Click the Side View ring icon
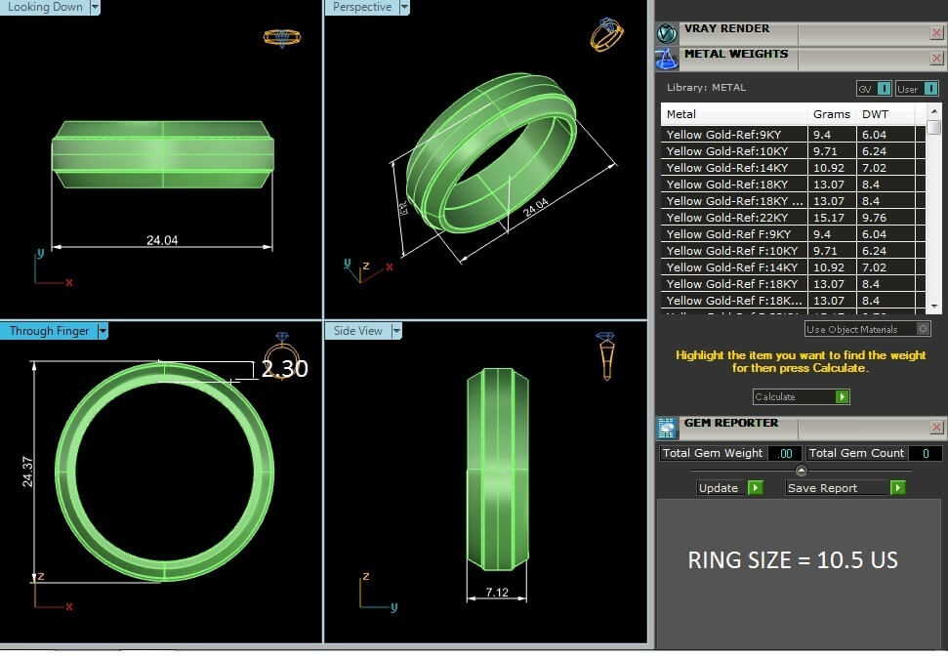Viewport: 948px width, 657px height. [605, 355]
